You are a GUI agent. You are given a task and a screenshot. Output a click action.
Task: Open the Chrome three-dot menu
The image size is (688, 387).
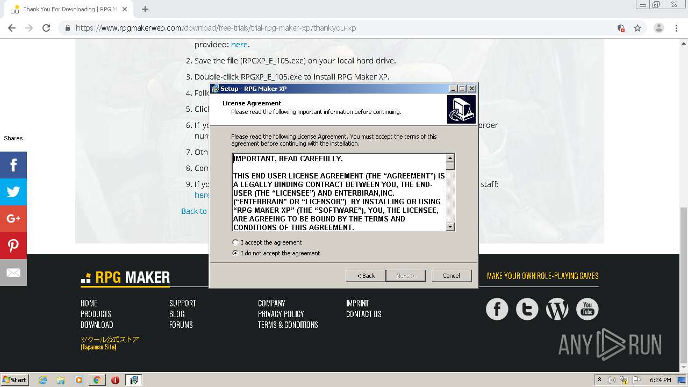click(677, 28)
